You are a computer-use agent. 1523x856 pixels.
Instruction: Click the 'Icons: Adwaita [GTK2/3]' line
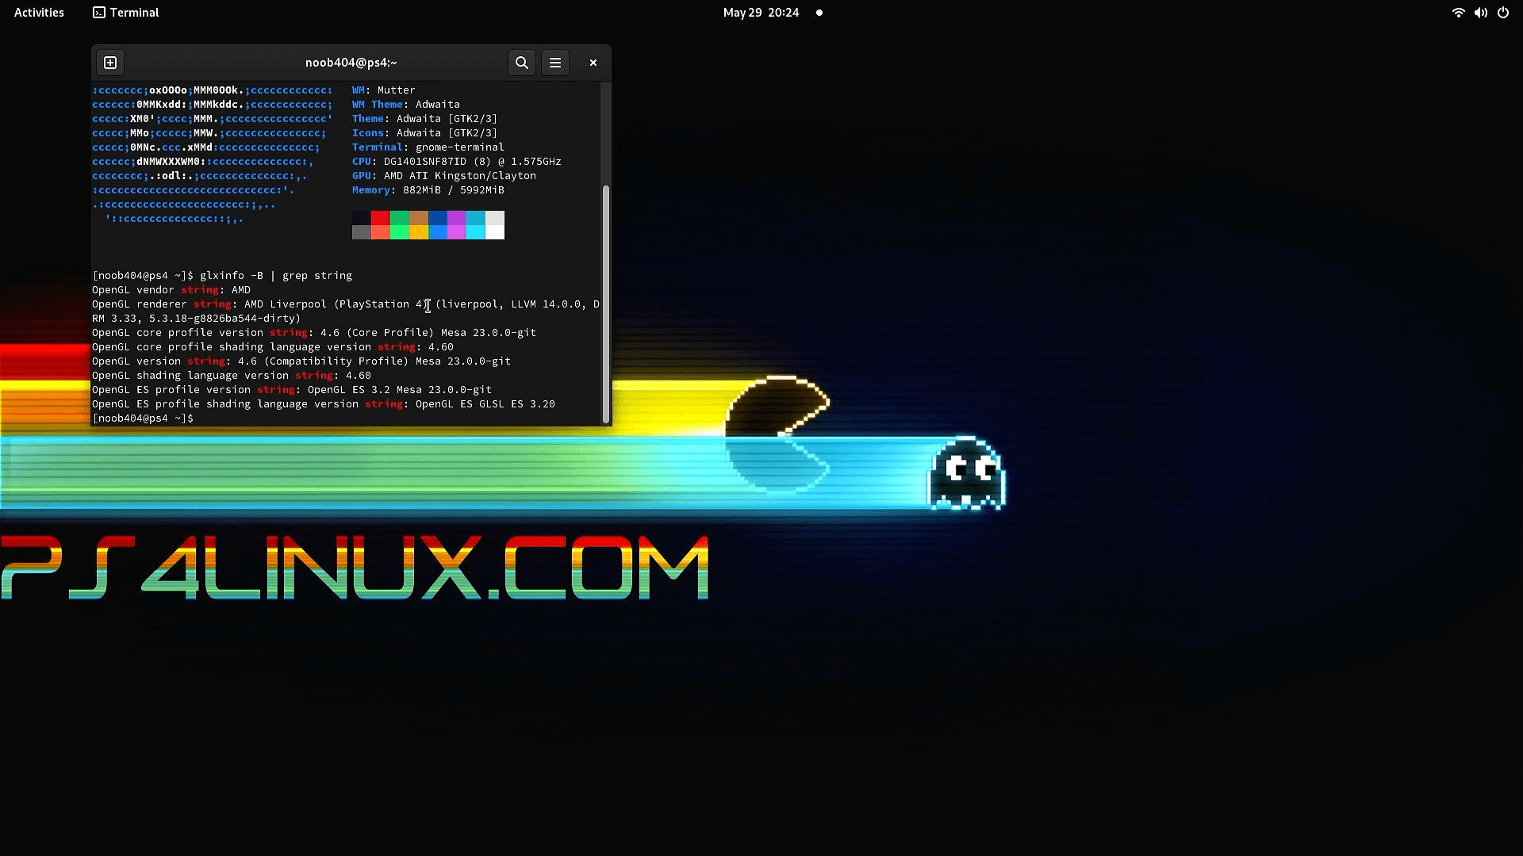tap(424, 133)
